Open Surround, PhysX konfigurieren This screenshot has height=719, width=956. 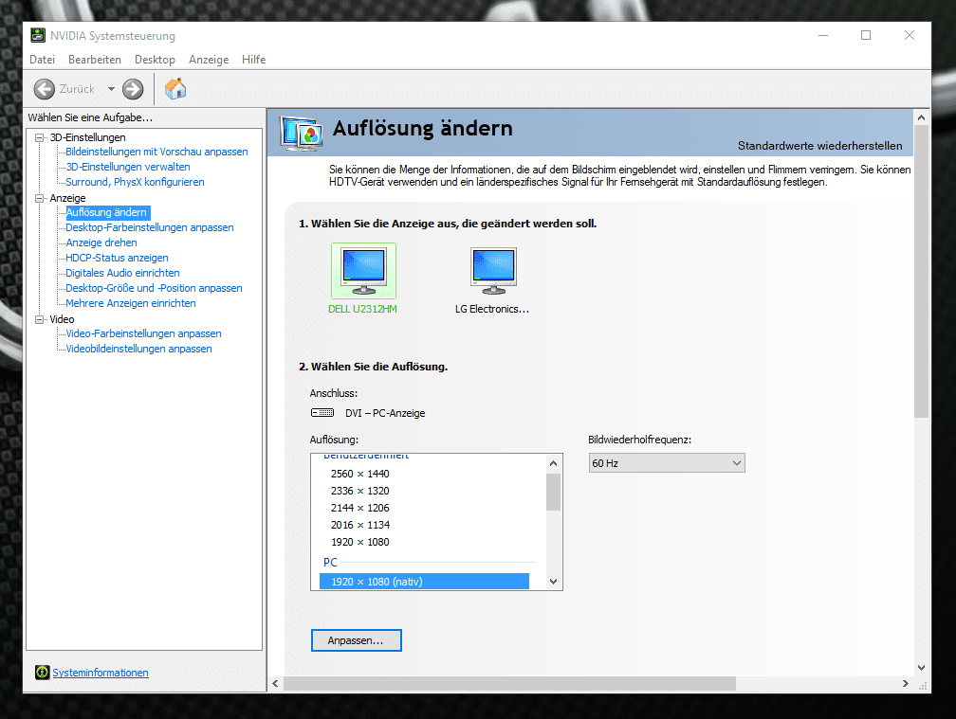pyautogui.click(x=135, y=182)
